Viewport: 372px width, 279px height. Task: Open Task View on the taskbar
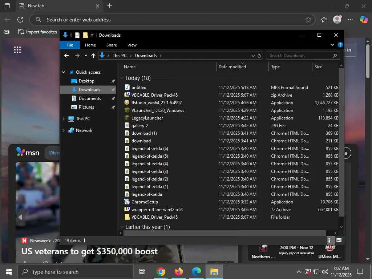pyautogui.click(x=142, y=272)
